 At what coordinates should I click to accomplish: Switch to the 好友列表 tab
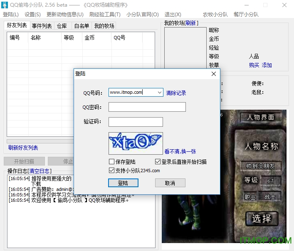17,25
